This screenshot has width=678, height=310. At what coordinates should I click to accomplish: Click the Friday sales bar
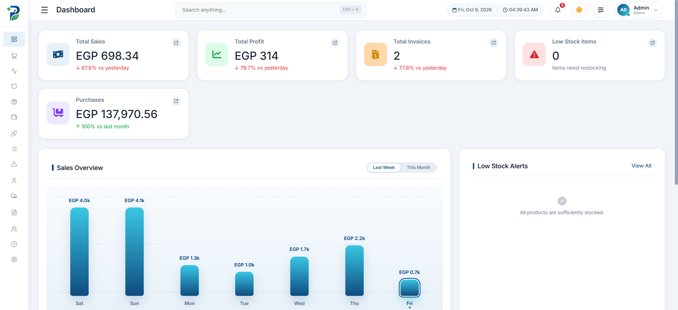(410, 288)
